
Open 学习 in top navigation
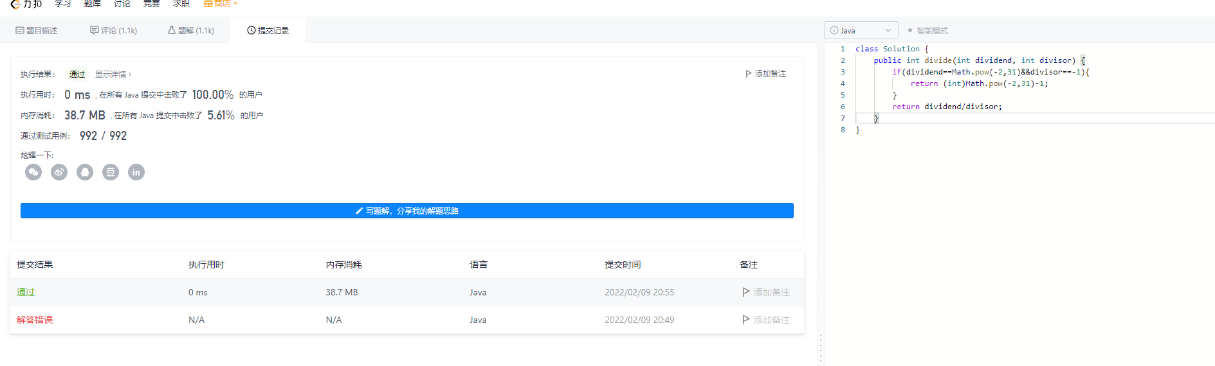coord(63,4)
